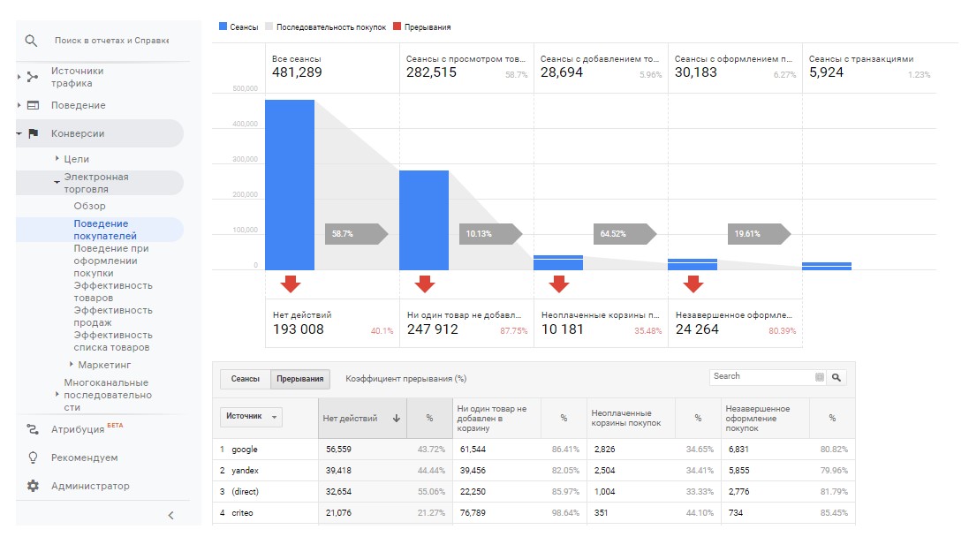Click the red arrow above Незавершенное оформление

click(693, 284)
